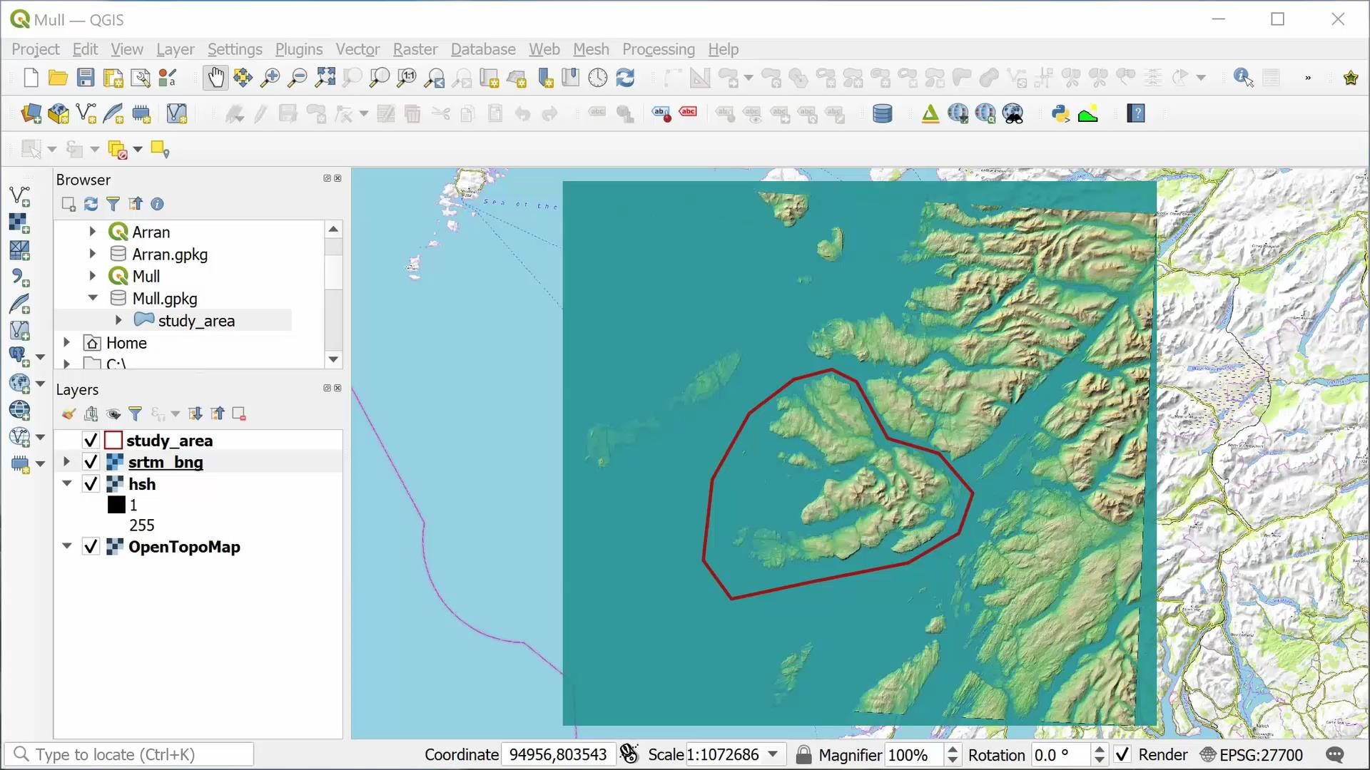Open Data Source Manager
1370x770 pixels.
pyautogui.click(x=31, y=113)
